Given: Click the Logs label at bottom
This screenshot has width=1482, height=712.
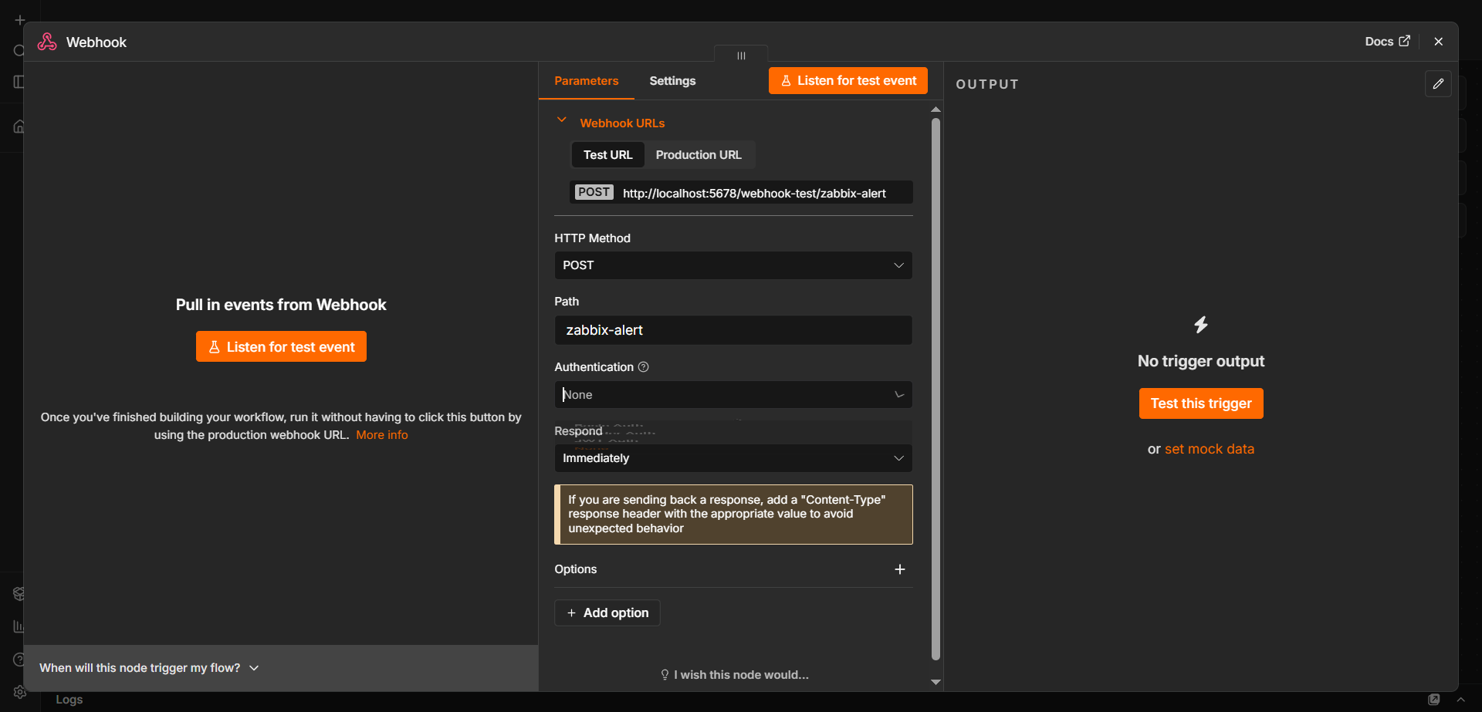Looking at the screenshot, I should click(x=69, y=700).
